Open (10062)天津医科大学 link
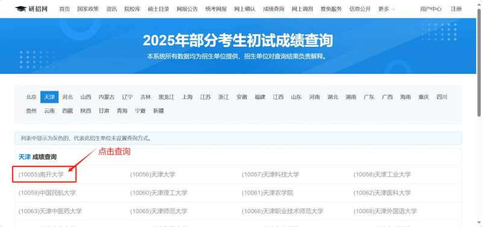 click(382, 193)
